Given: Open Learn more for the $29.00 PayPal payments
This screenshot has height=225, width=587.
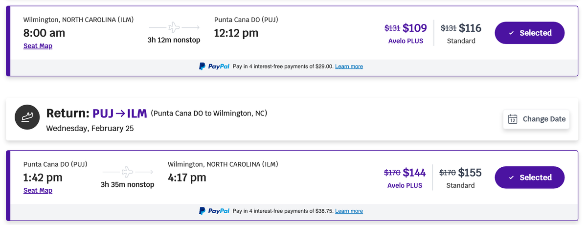Looking at the screenshot, I should click(349, 67).
